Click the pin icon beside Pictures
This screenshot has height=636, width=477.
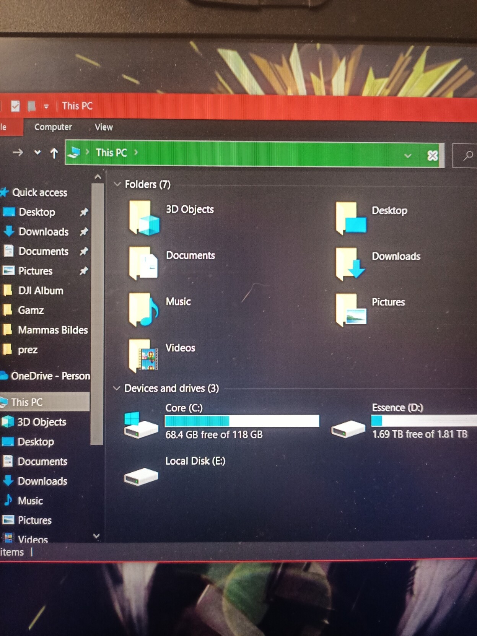coord(84,271)
